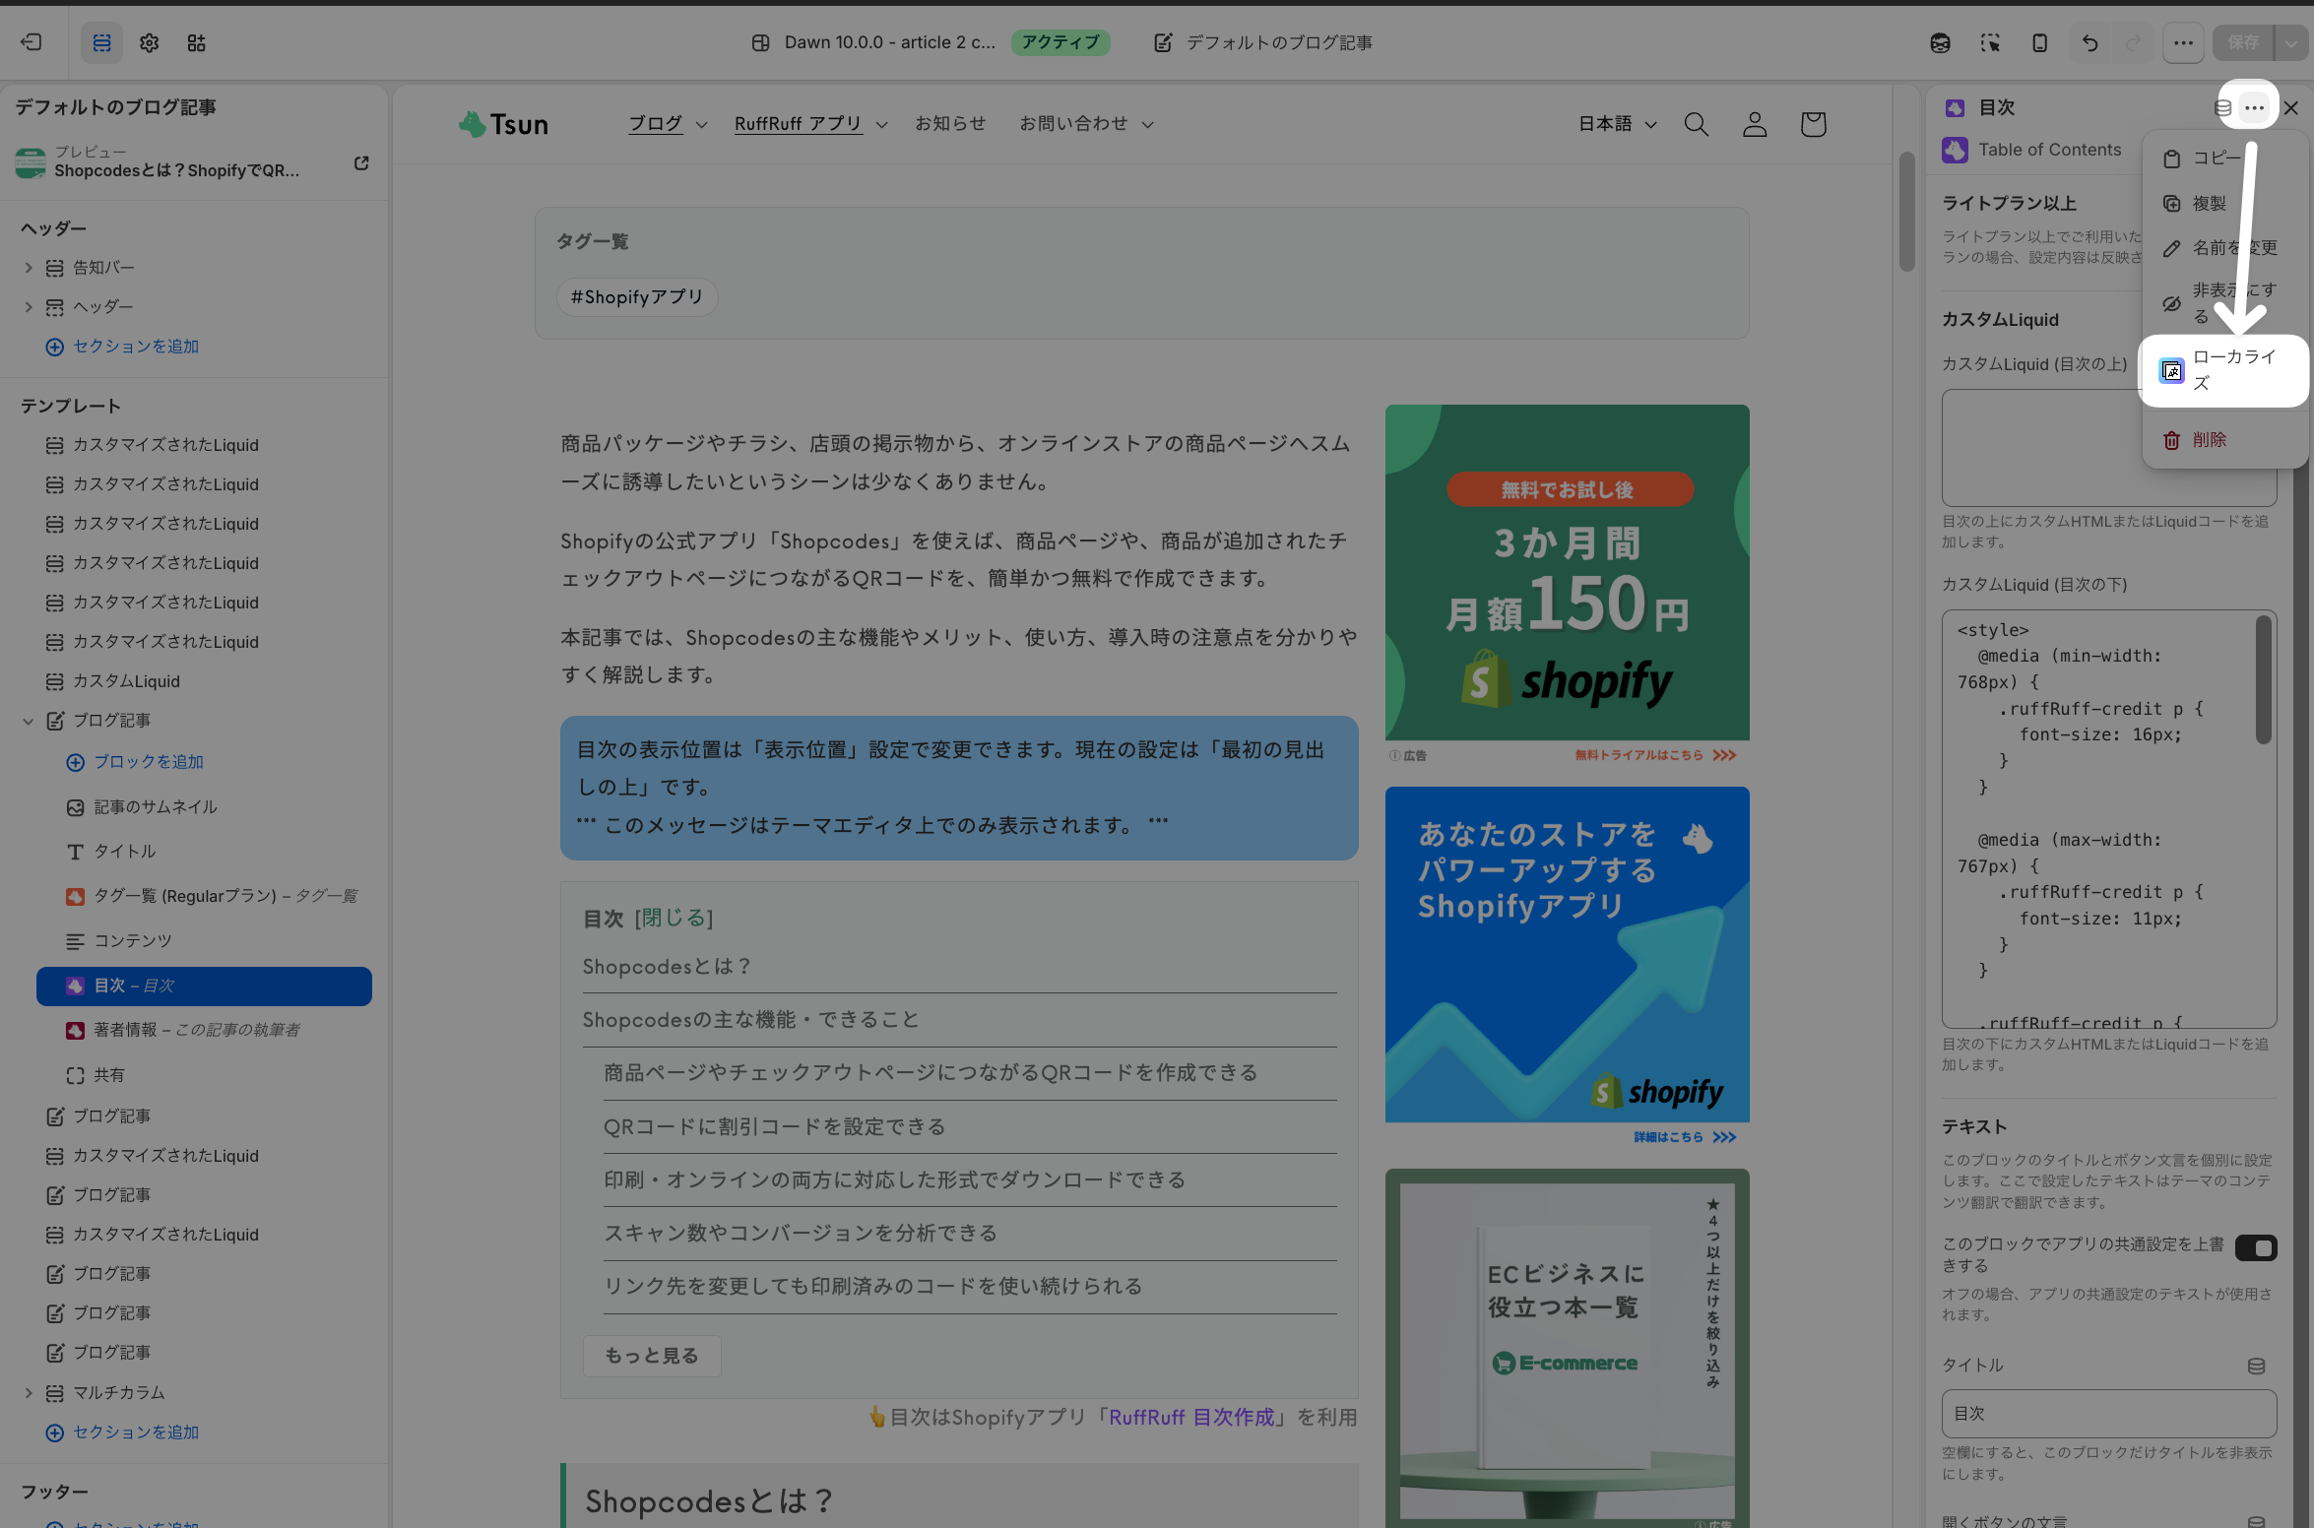Click the QRコードに割引コードを設定できる entry
2314x1528 pixels.
coord(774,1126)
